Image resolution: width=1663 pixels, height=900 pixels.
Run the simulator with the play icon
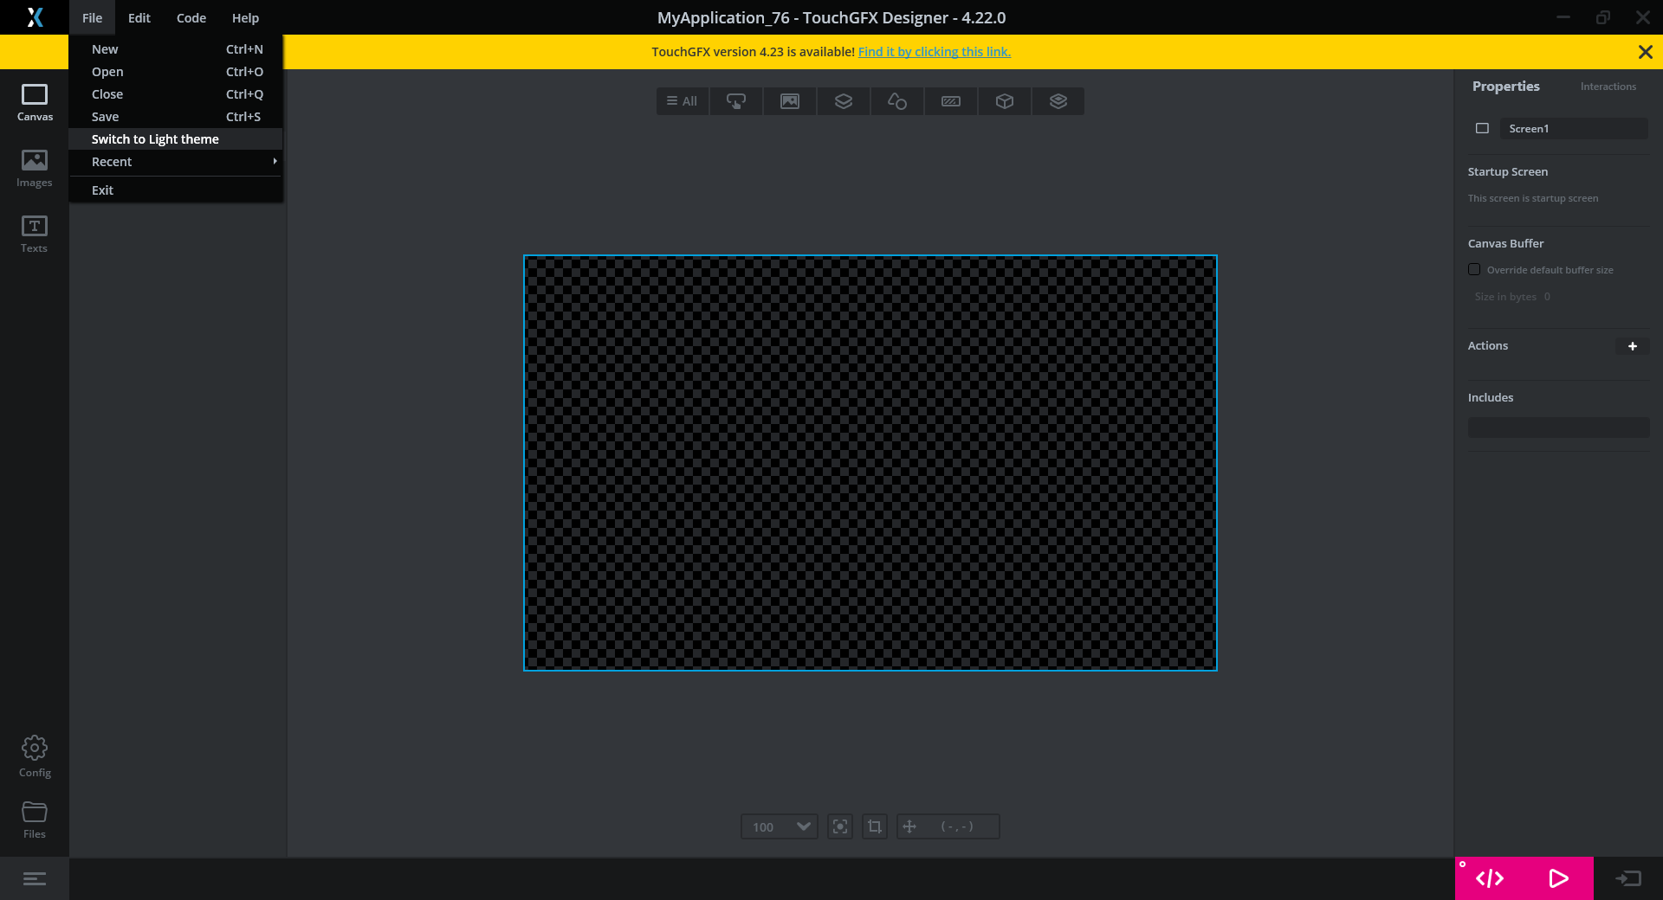(1557, 878)
